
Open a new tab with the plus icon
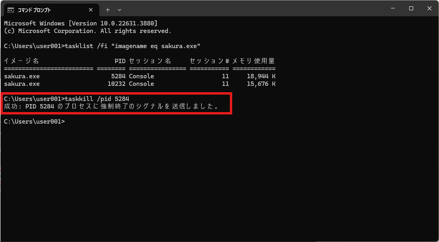107,10
